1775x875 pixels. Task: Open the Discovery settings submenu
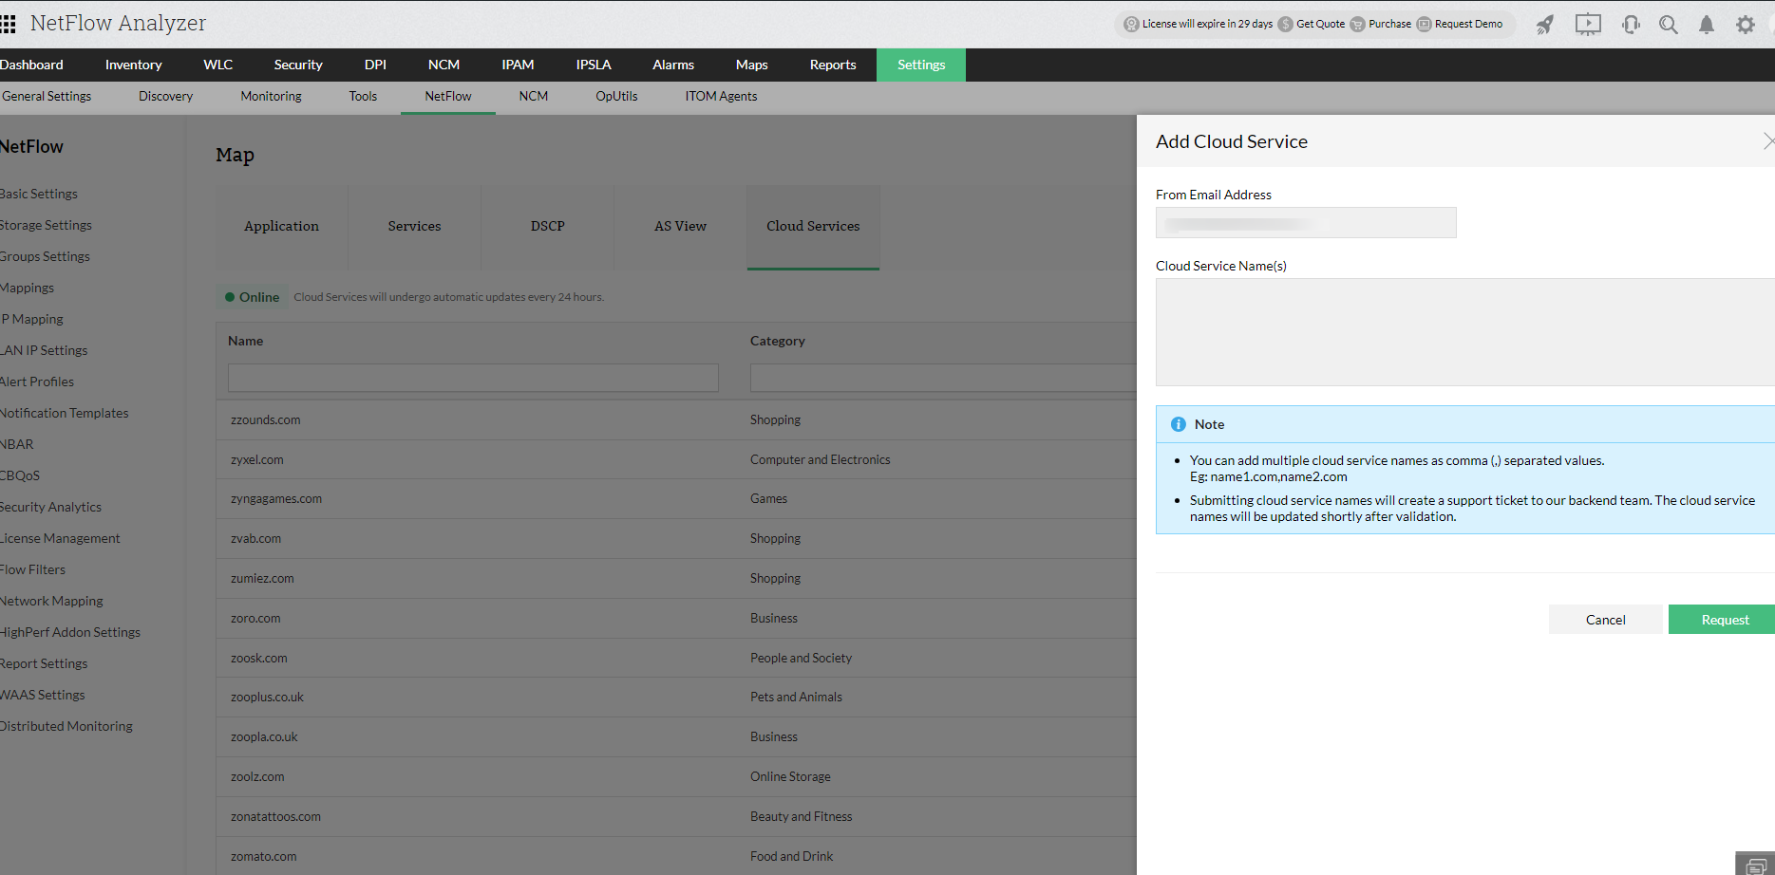pos(165,97)
